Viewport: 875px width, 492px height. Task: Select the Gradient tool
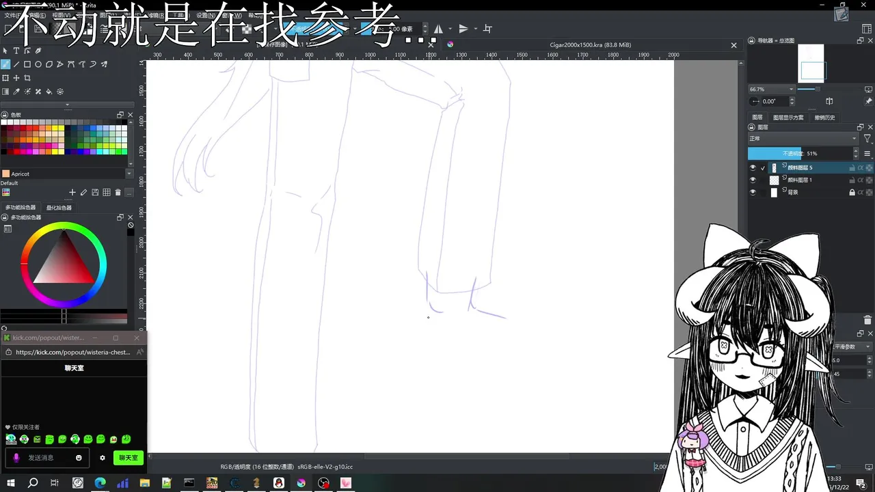click(x=5, y=92)
